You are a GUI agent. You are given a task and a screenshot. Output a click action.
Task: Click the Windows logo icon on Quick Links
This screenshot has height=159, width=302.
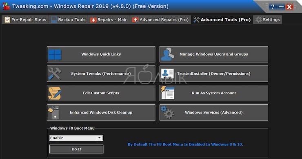[x=55, y=54]
